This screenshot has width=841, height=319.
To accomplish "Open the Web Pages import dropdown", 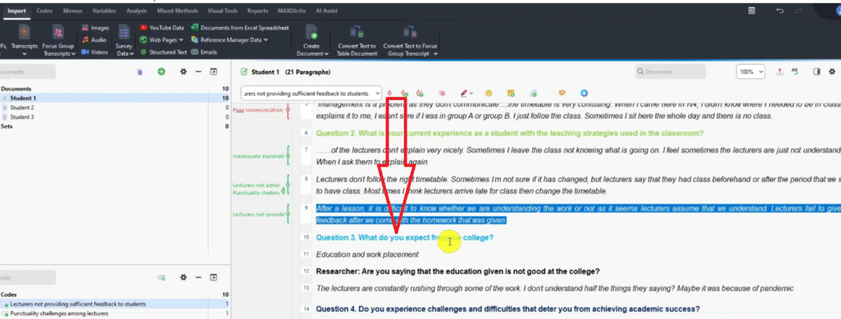I will [x=162, y=39].
